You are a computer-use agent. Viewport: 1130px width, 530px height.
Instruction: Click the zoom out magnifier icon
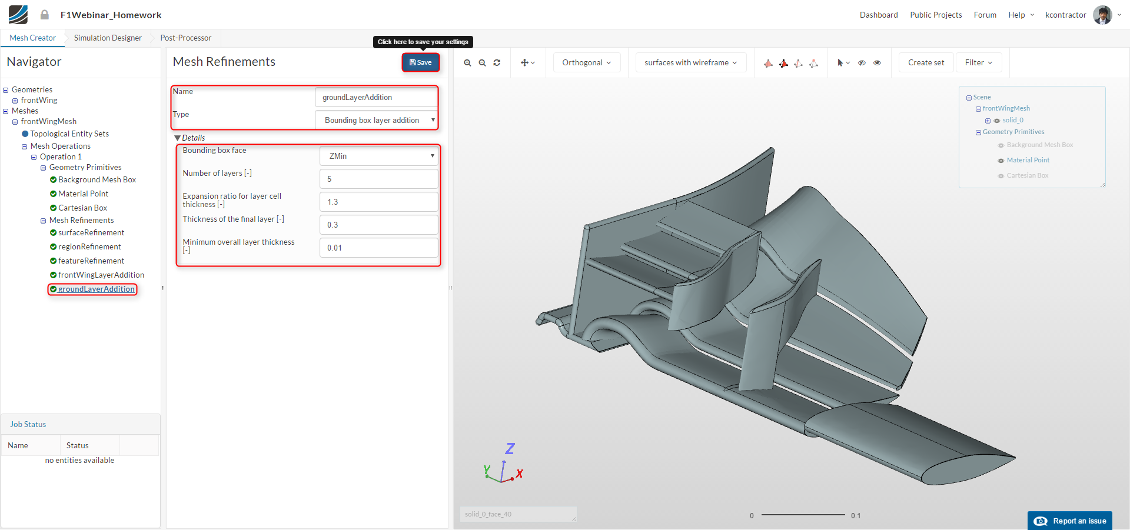point(482,63)
